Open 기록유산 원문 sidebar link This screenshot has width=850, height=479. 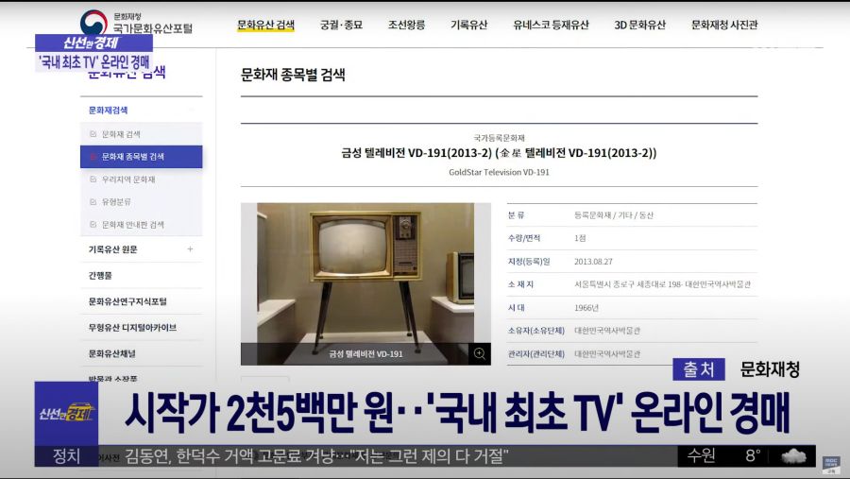112,249
